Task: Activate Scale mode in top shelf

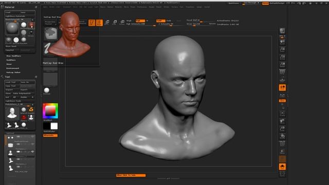Action: (115, 22)
